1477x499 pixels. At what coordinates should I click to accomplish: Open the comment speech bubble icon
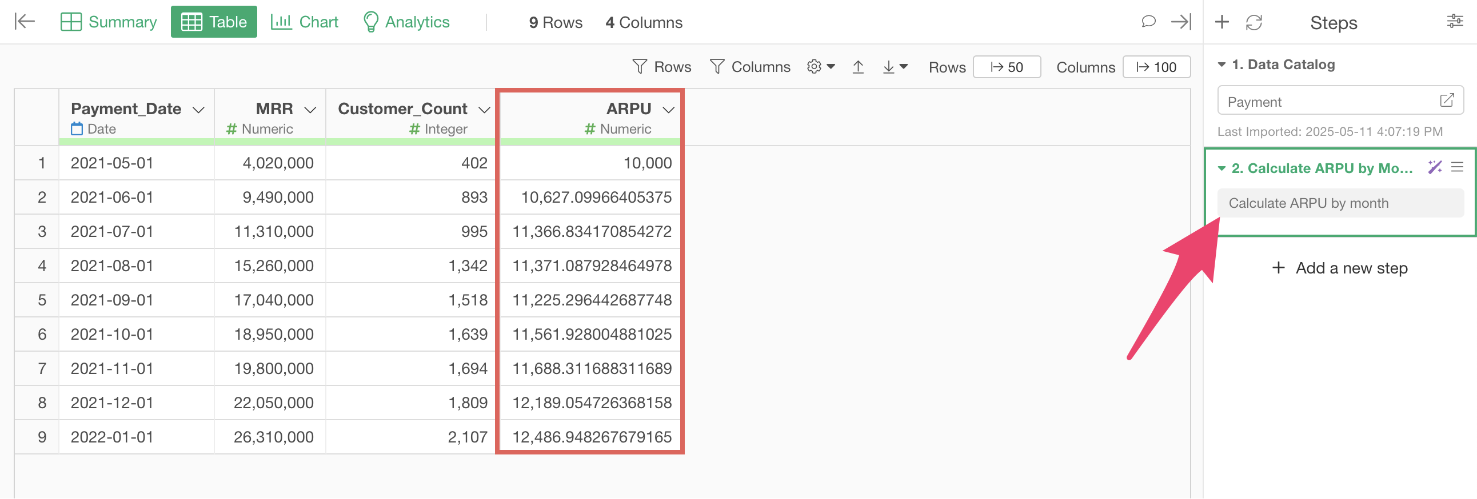(x=1148, y=22)
